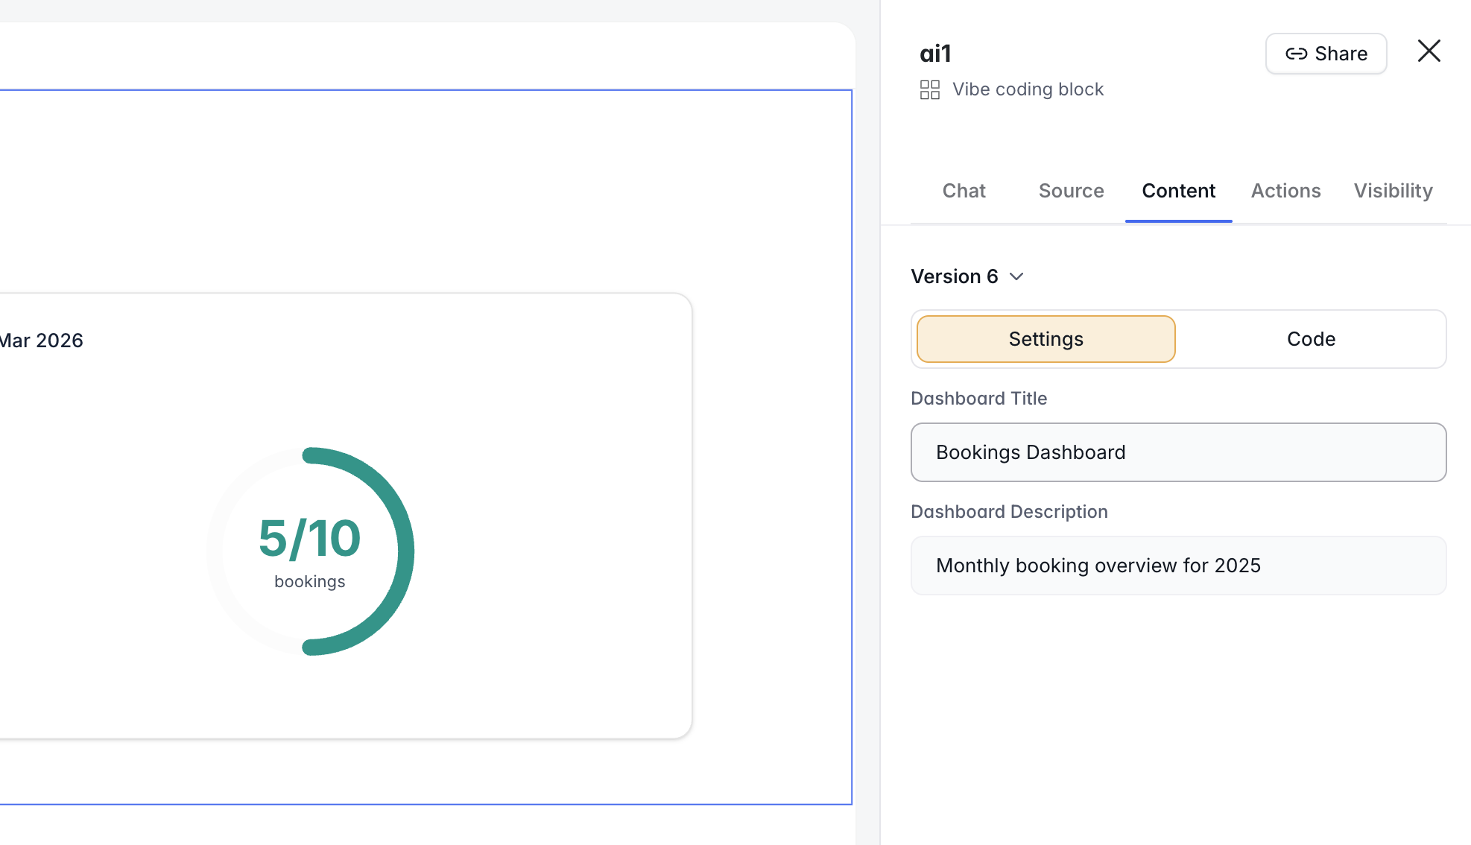Toggle to the Code view
1471x845 pixels.
pos(1311,339)
